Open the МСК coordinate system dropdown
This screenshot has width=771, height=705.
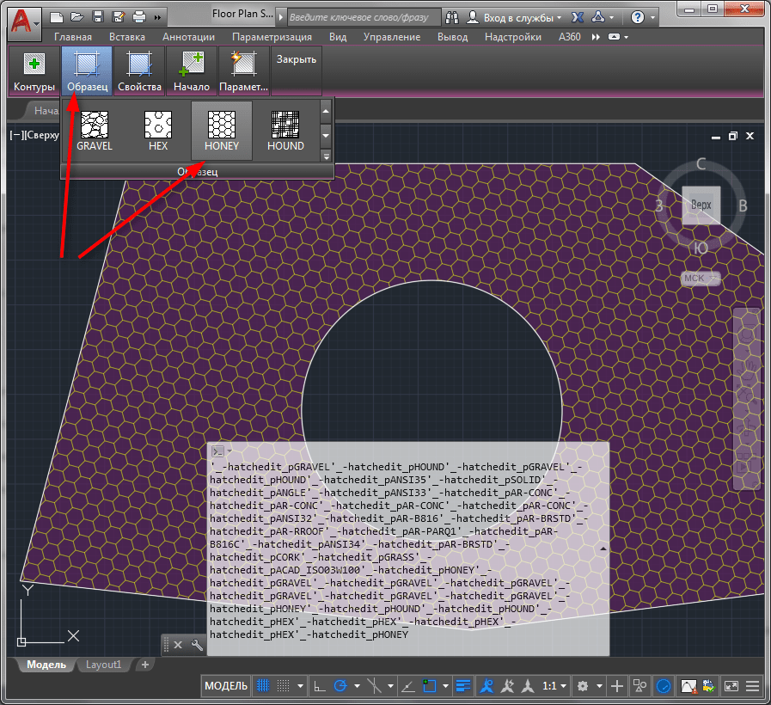point(701,279)
